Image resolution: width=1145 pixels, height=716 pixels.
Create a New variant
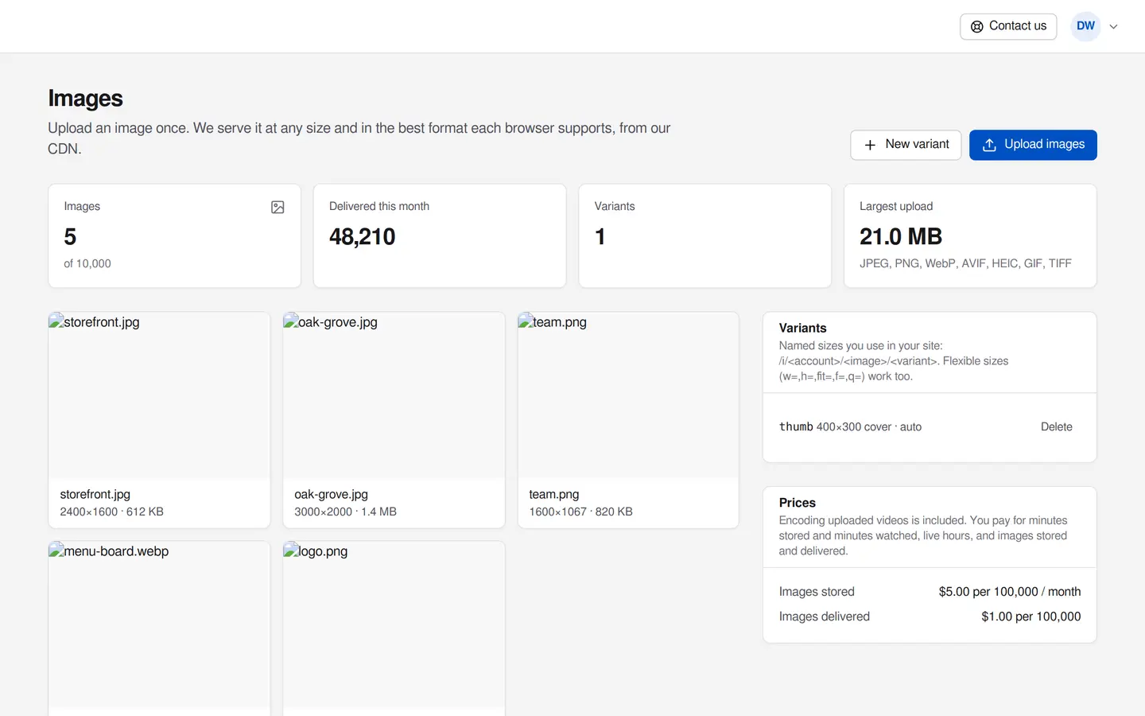[906, 145]
